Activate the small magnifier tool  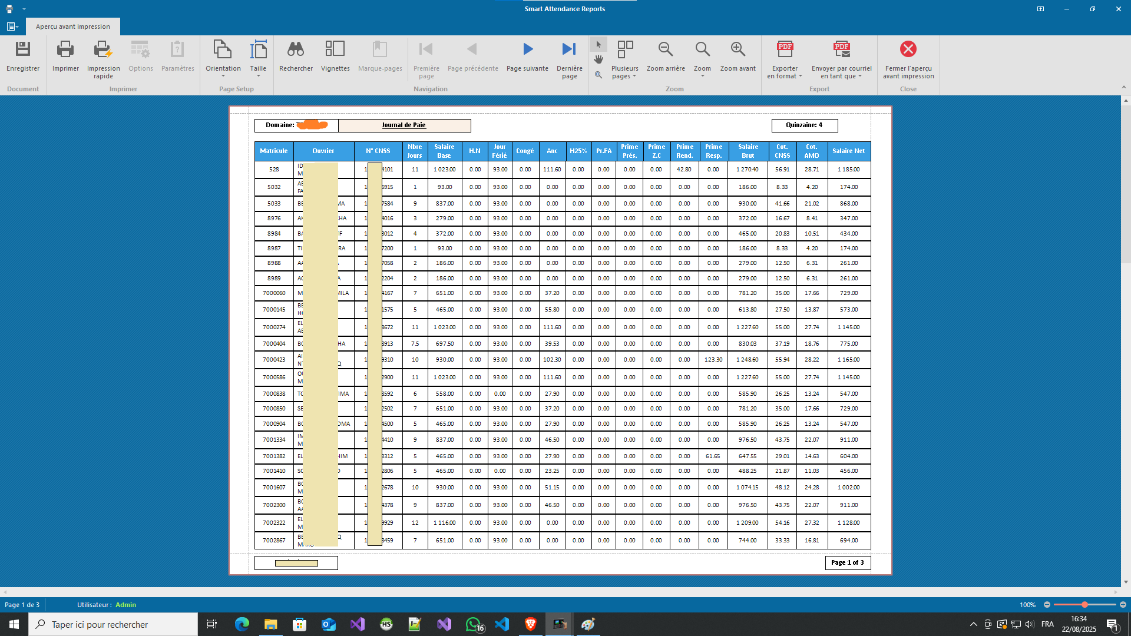click(x=598, y=75)
